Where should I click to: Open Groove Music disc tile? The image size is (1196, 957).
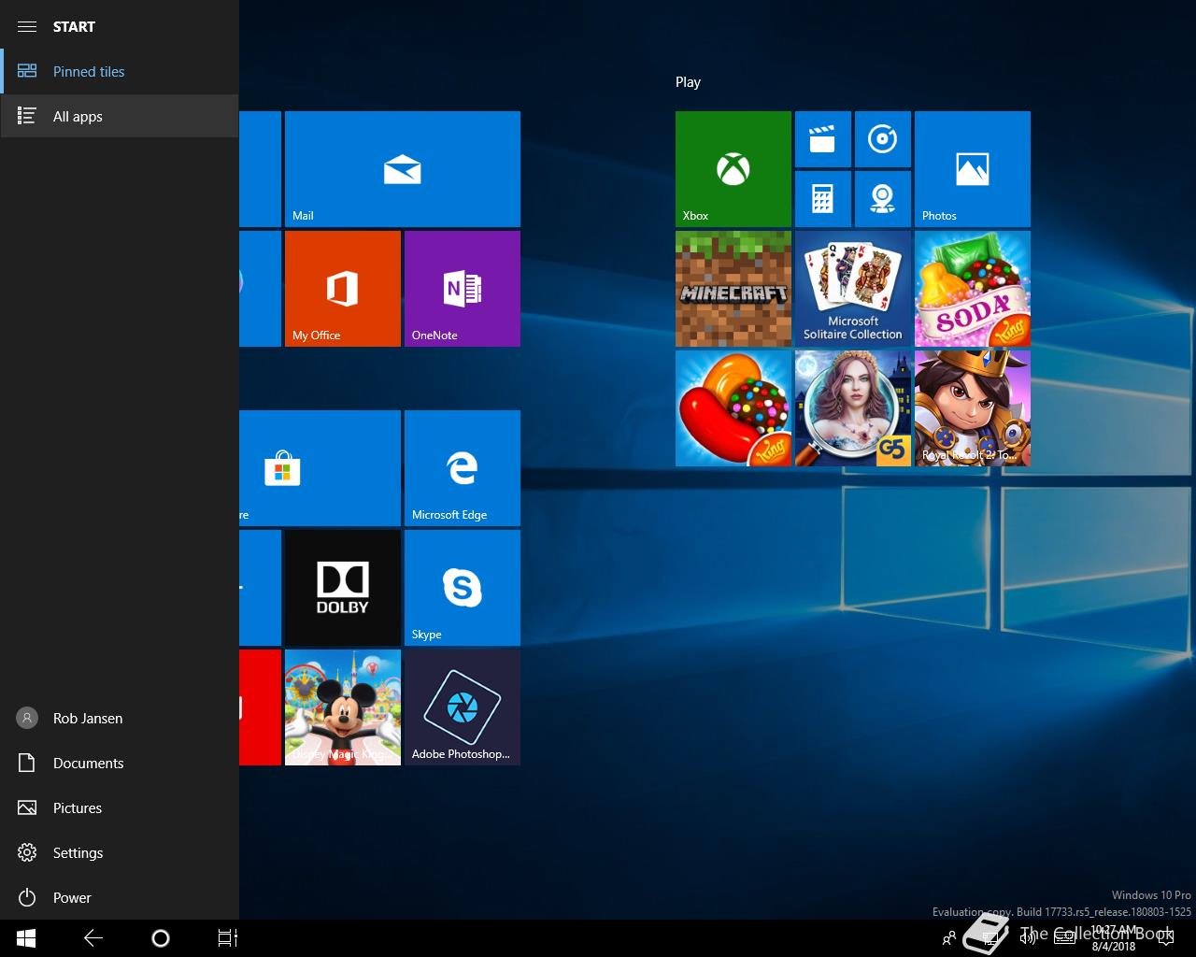click(883, 139)
